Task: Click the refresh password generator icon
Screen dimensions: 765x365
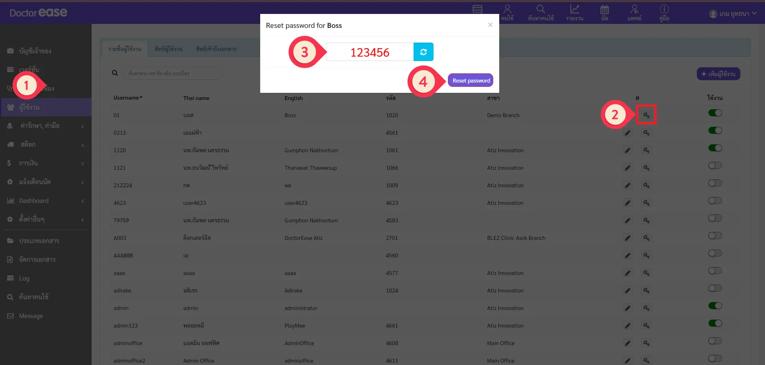Action: click(423, 52)
